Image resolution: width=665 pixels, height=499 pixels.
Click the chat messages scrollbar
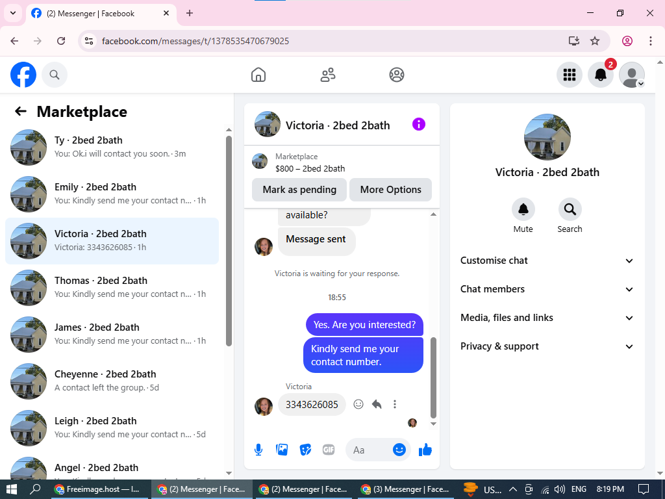click(x=433, y=377)
